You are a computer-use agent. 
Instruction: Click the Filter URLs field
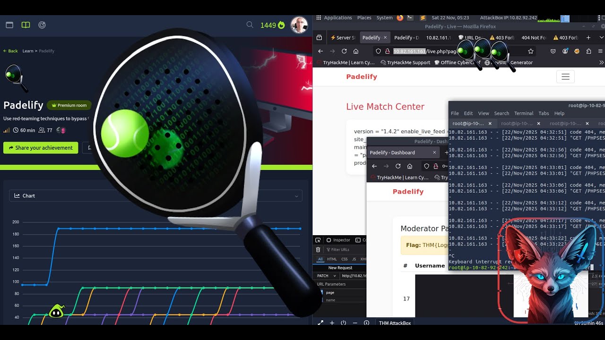pos(345,249)
